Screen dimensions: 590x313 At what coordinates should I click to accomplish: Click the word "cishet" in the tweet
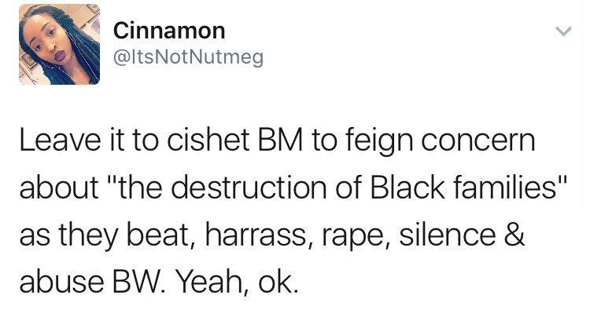coord(208,140)
